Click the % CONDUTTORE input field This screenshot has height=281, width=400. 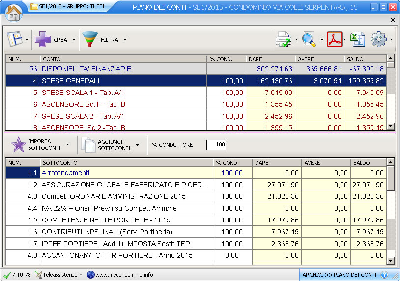pos(216,145)
